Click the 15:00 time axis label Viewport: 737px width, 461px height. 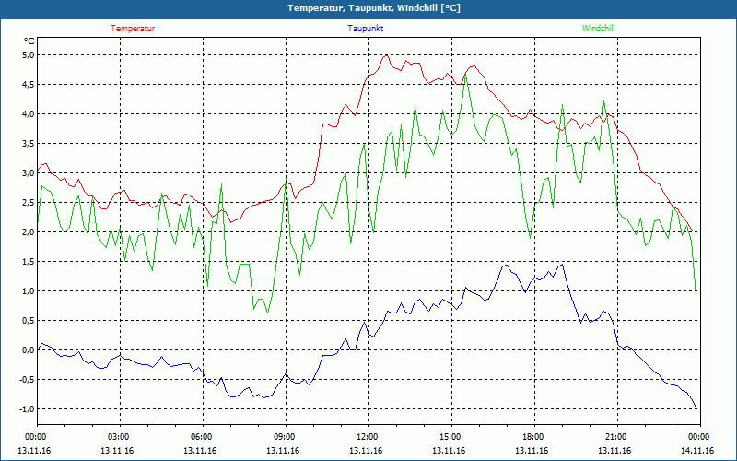(x=451, y=437)
